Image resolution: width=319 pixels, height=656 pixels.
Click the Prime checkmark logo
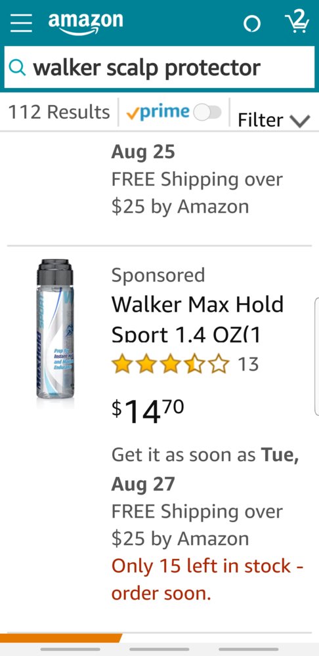point(158,112)
